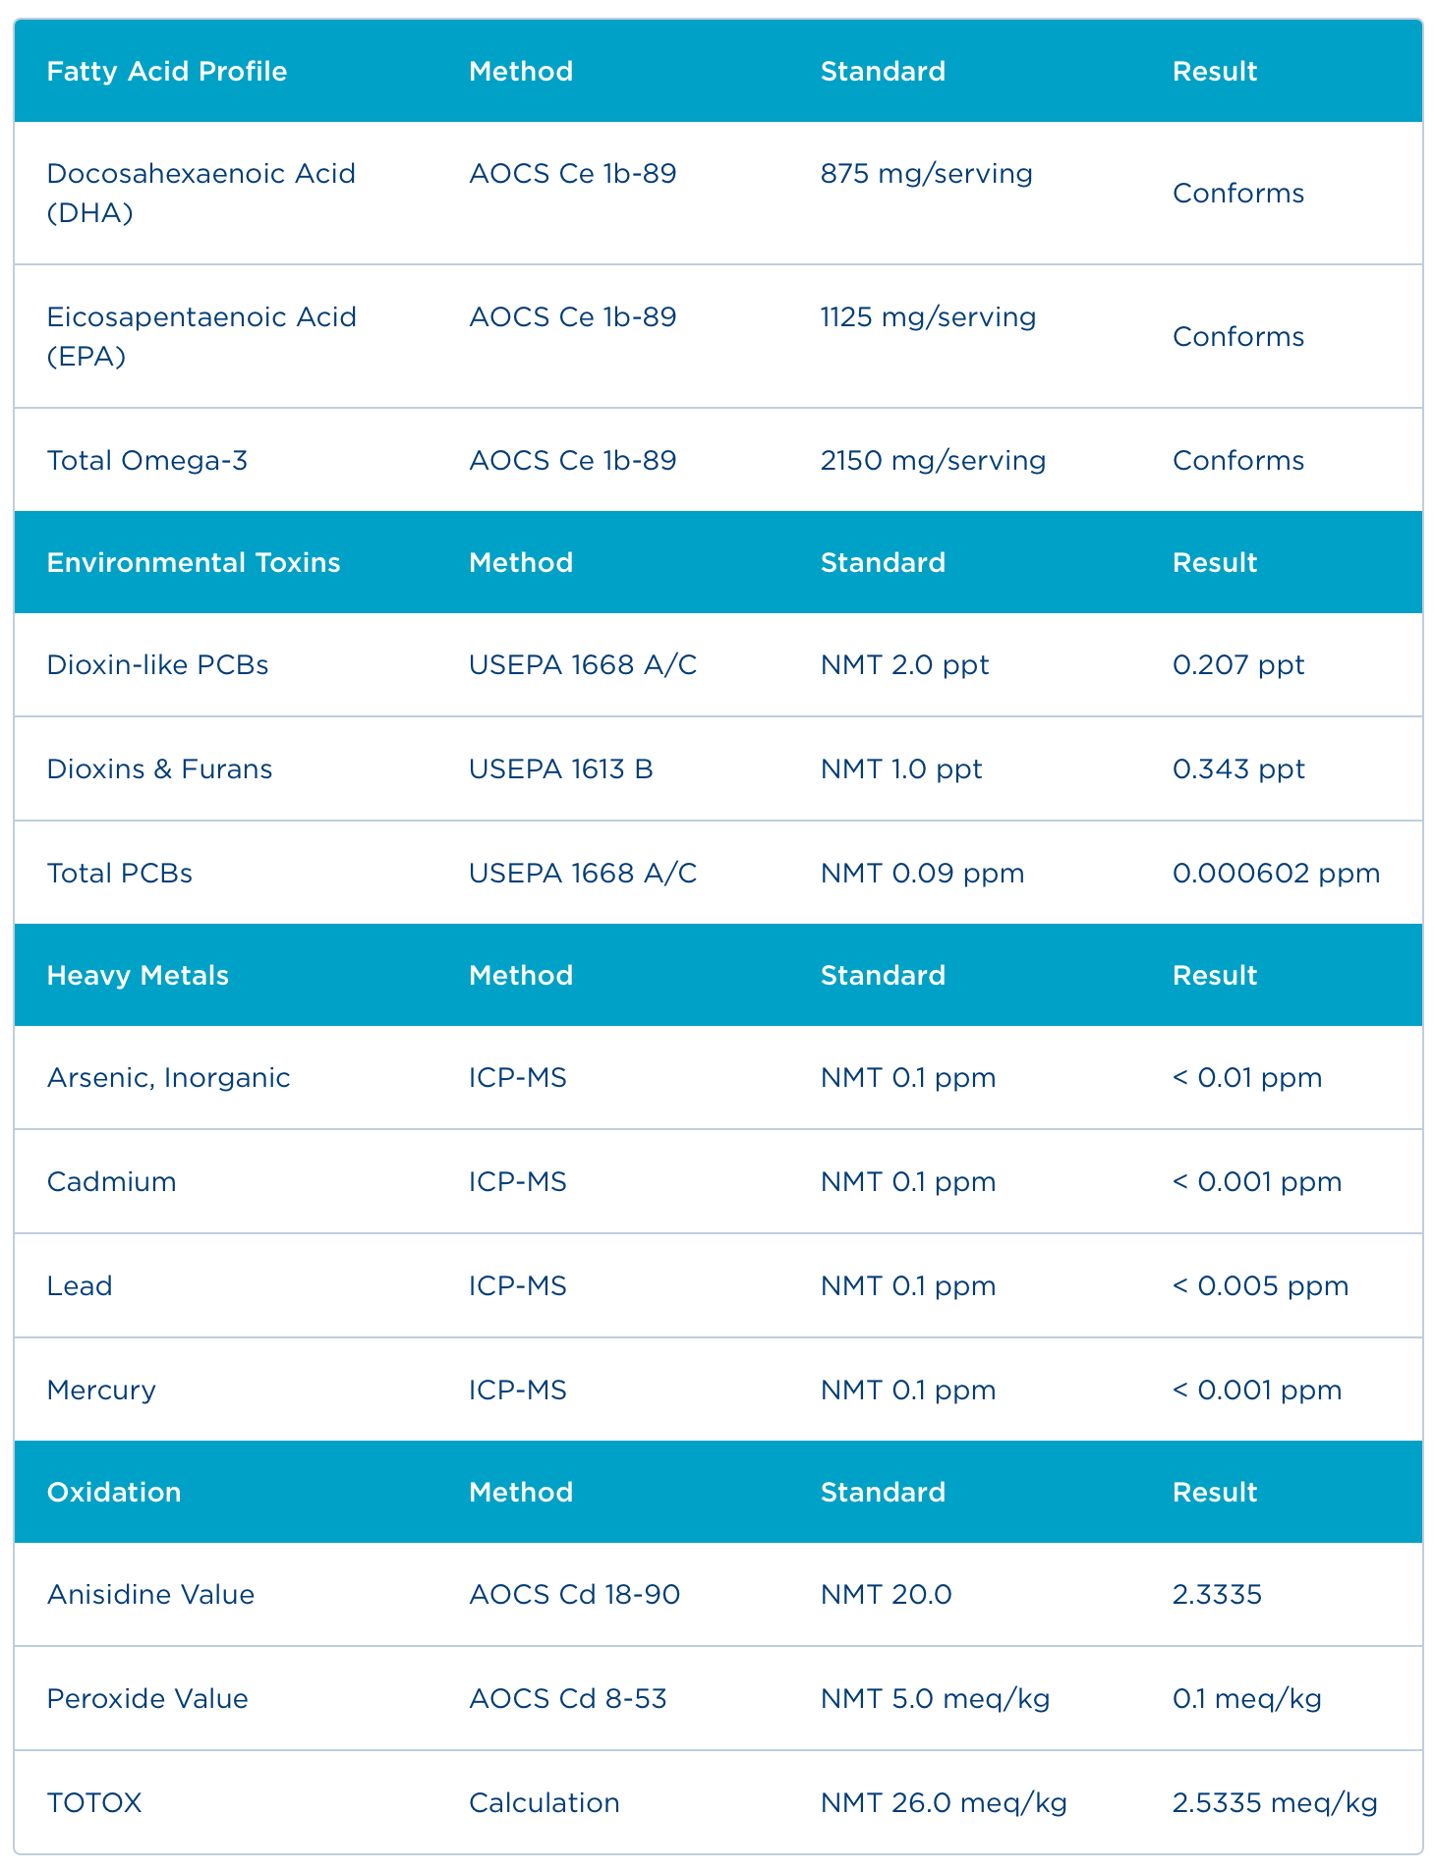Image resolution: width=1435 pixels, height=1873 pixels.
Task: Select the Dioxin-like PCBs row label
Action: point(157,665)
